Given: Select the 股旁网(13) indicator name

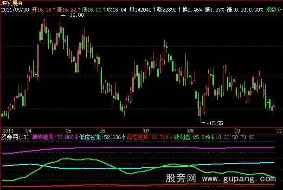Looking at the screenshot, I should (15, 137).
